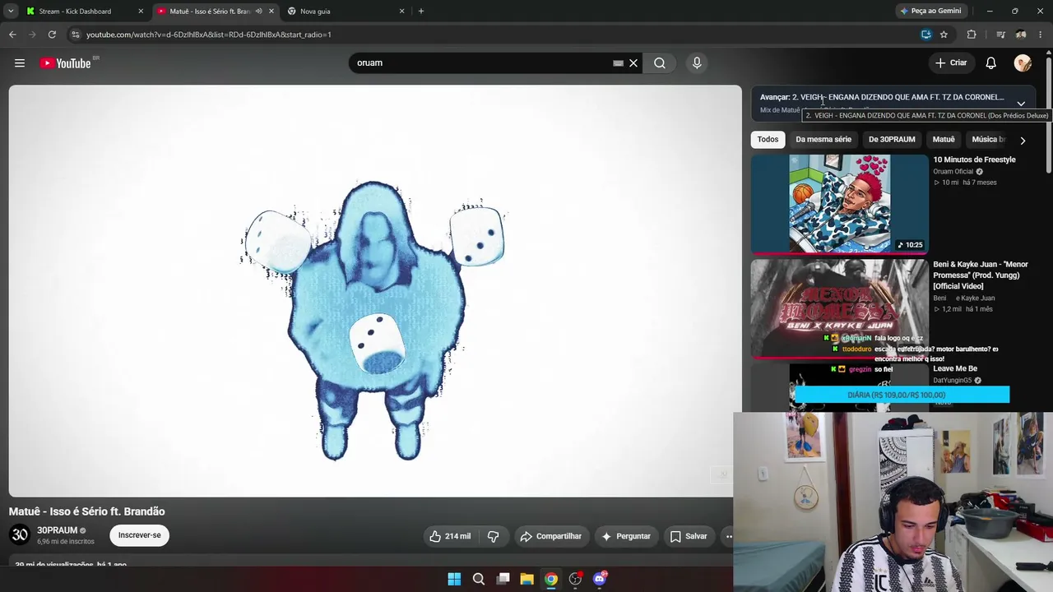The image size is (1053, 592).
Task: Dislike the video with thumbs down
Action: [494, 536]
